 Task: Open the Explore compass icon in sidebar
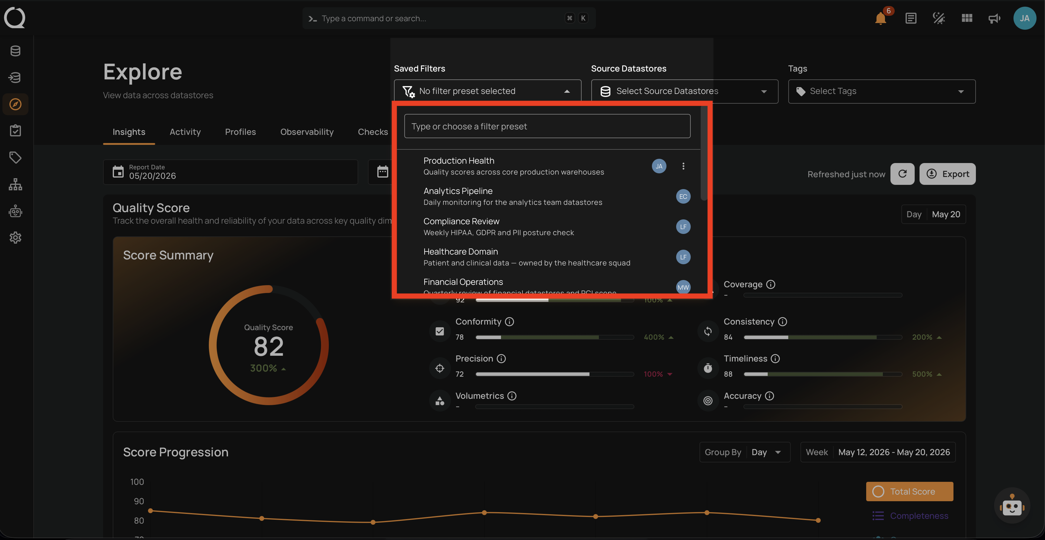tap(15, 104)
